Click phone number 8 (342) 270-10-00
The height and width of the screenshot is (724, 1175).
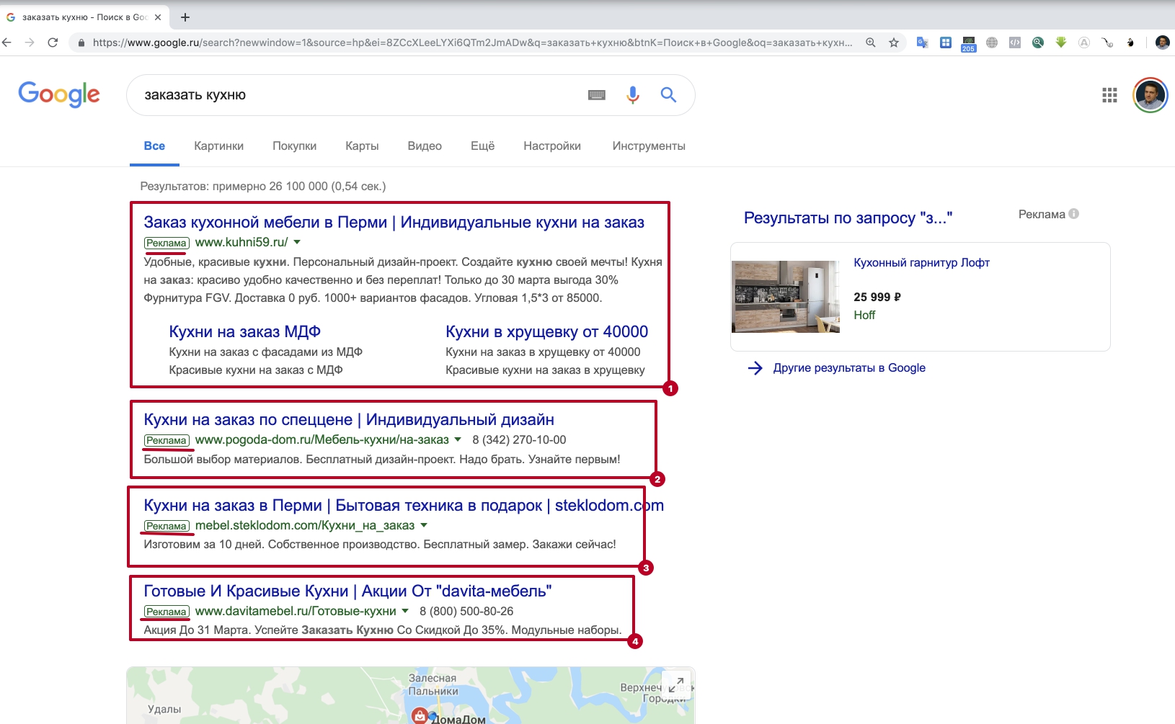(x=519, y=439)
